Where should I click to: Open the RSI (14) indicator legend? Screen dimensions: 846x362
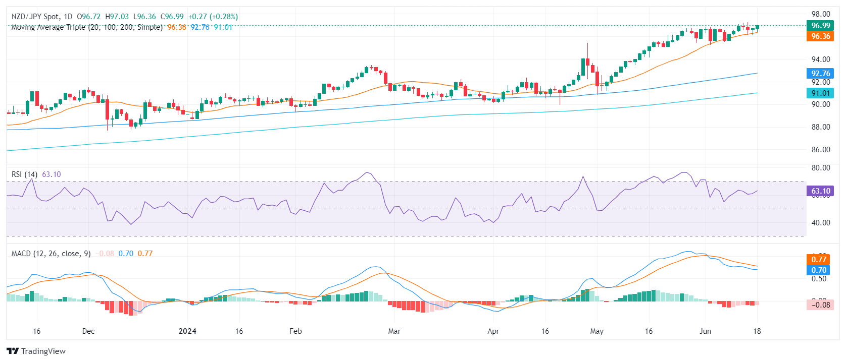24,174
